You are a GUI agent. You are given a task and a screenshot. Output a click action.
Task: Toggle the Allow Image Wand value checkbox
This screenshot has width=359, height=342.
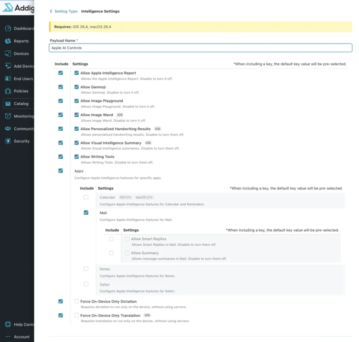point(76,115)
